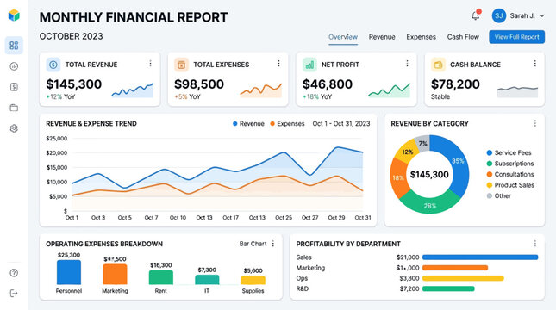This screenshot has height=310, width=556.
Task: Click the Rent green bar
Action: [x=161, y=277]
